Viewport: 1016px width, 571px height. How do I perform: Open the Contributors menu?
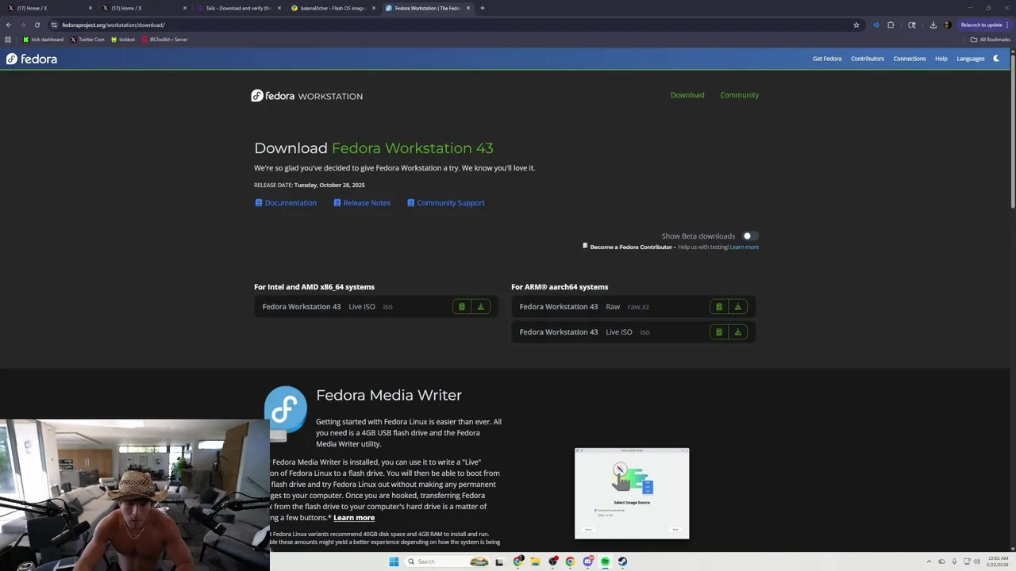coord(867,59)
